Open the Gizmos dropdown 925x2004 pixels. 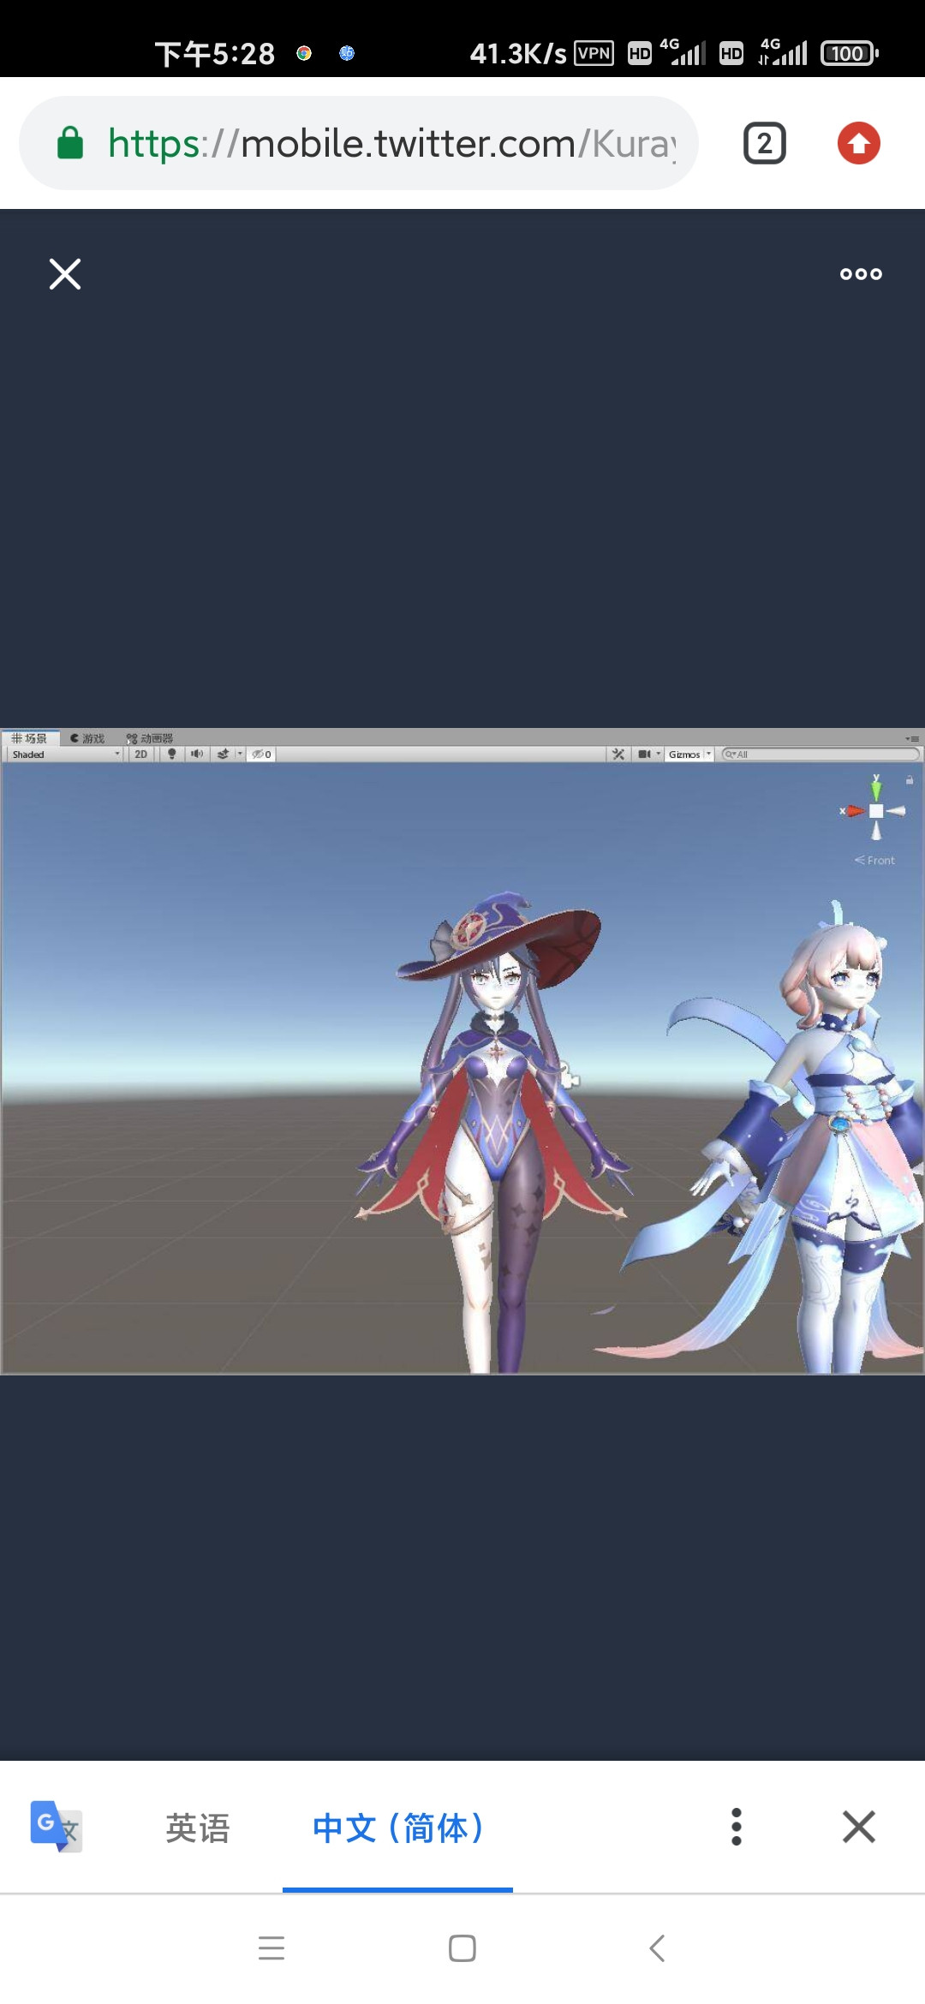coord(689,754)
